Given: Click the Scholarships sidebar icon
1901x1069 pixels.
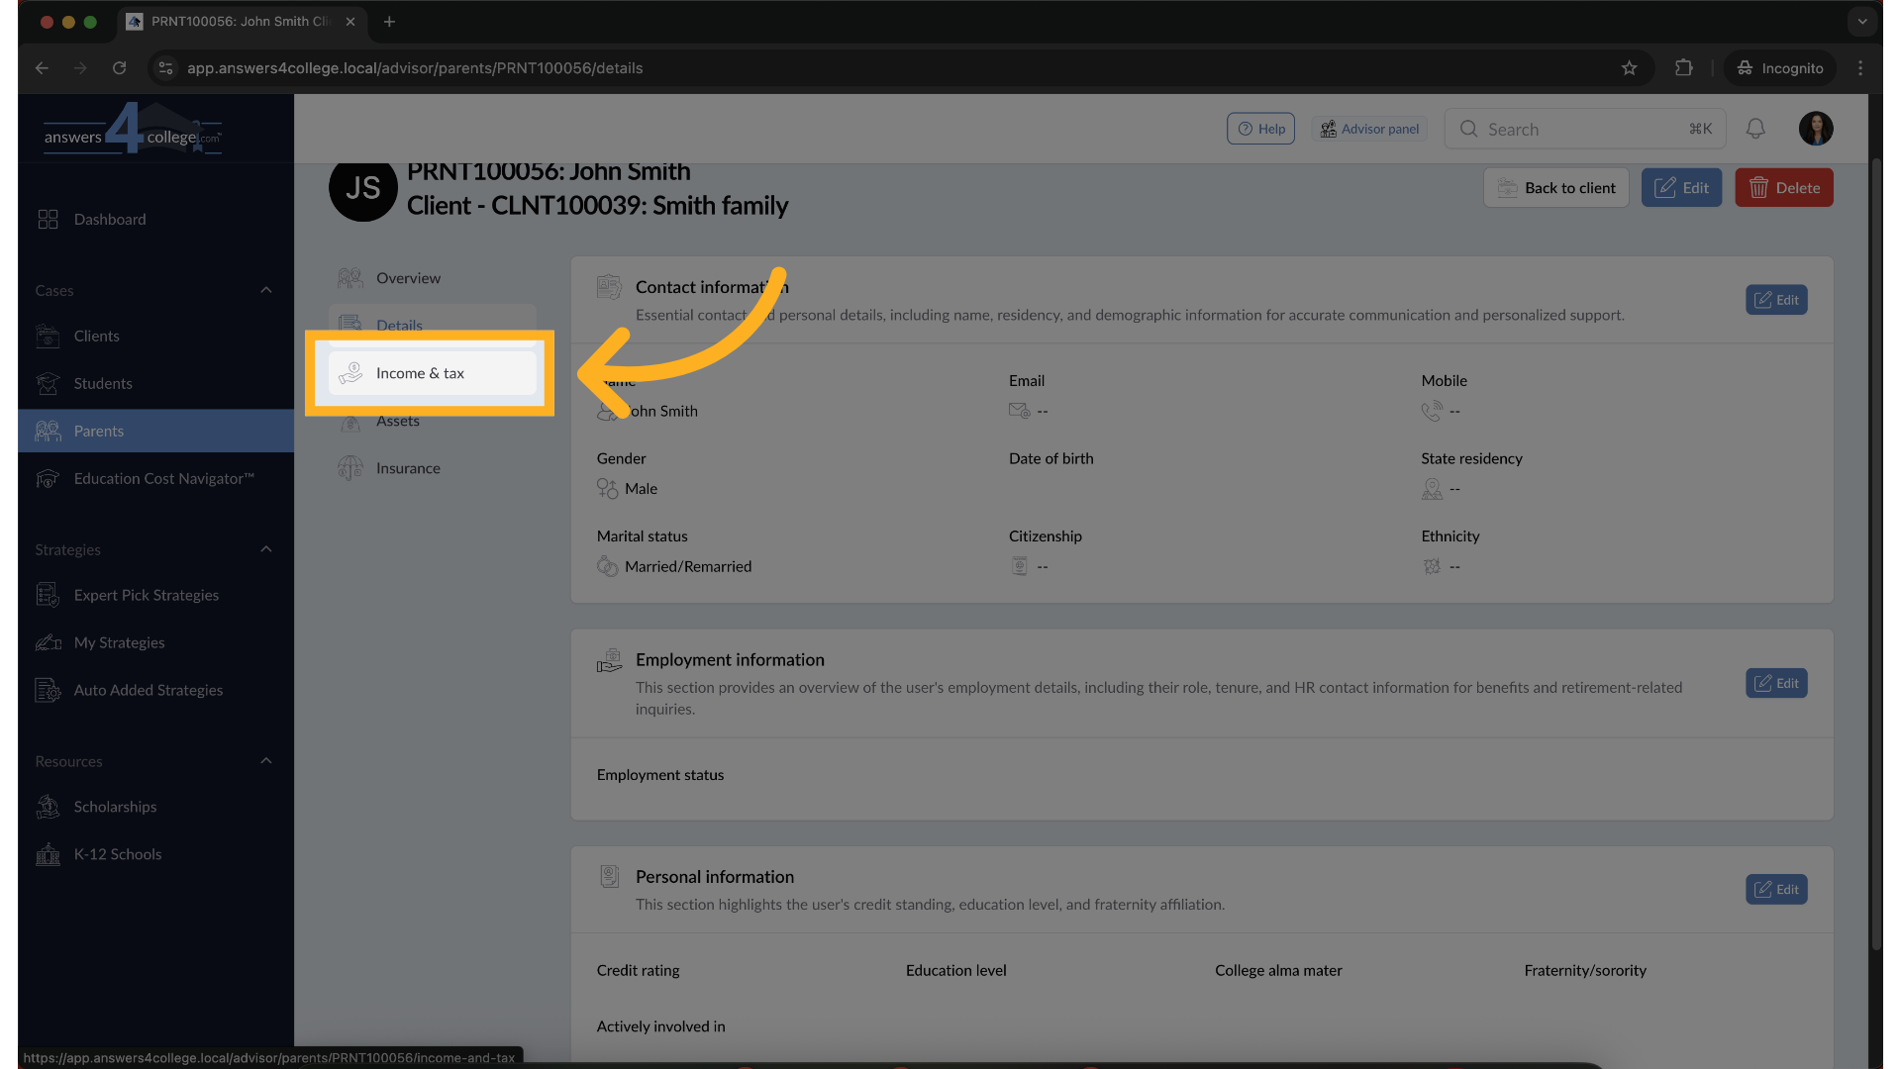Looking at the screenshot, I should pos(48,807).
